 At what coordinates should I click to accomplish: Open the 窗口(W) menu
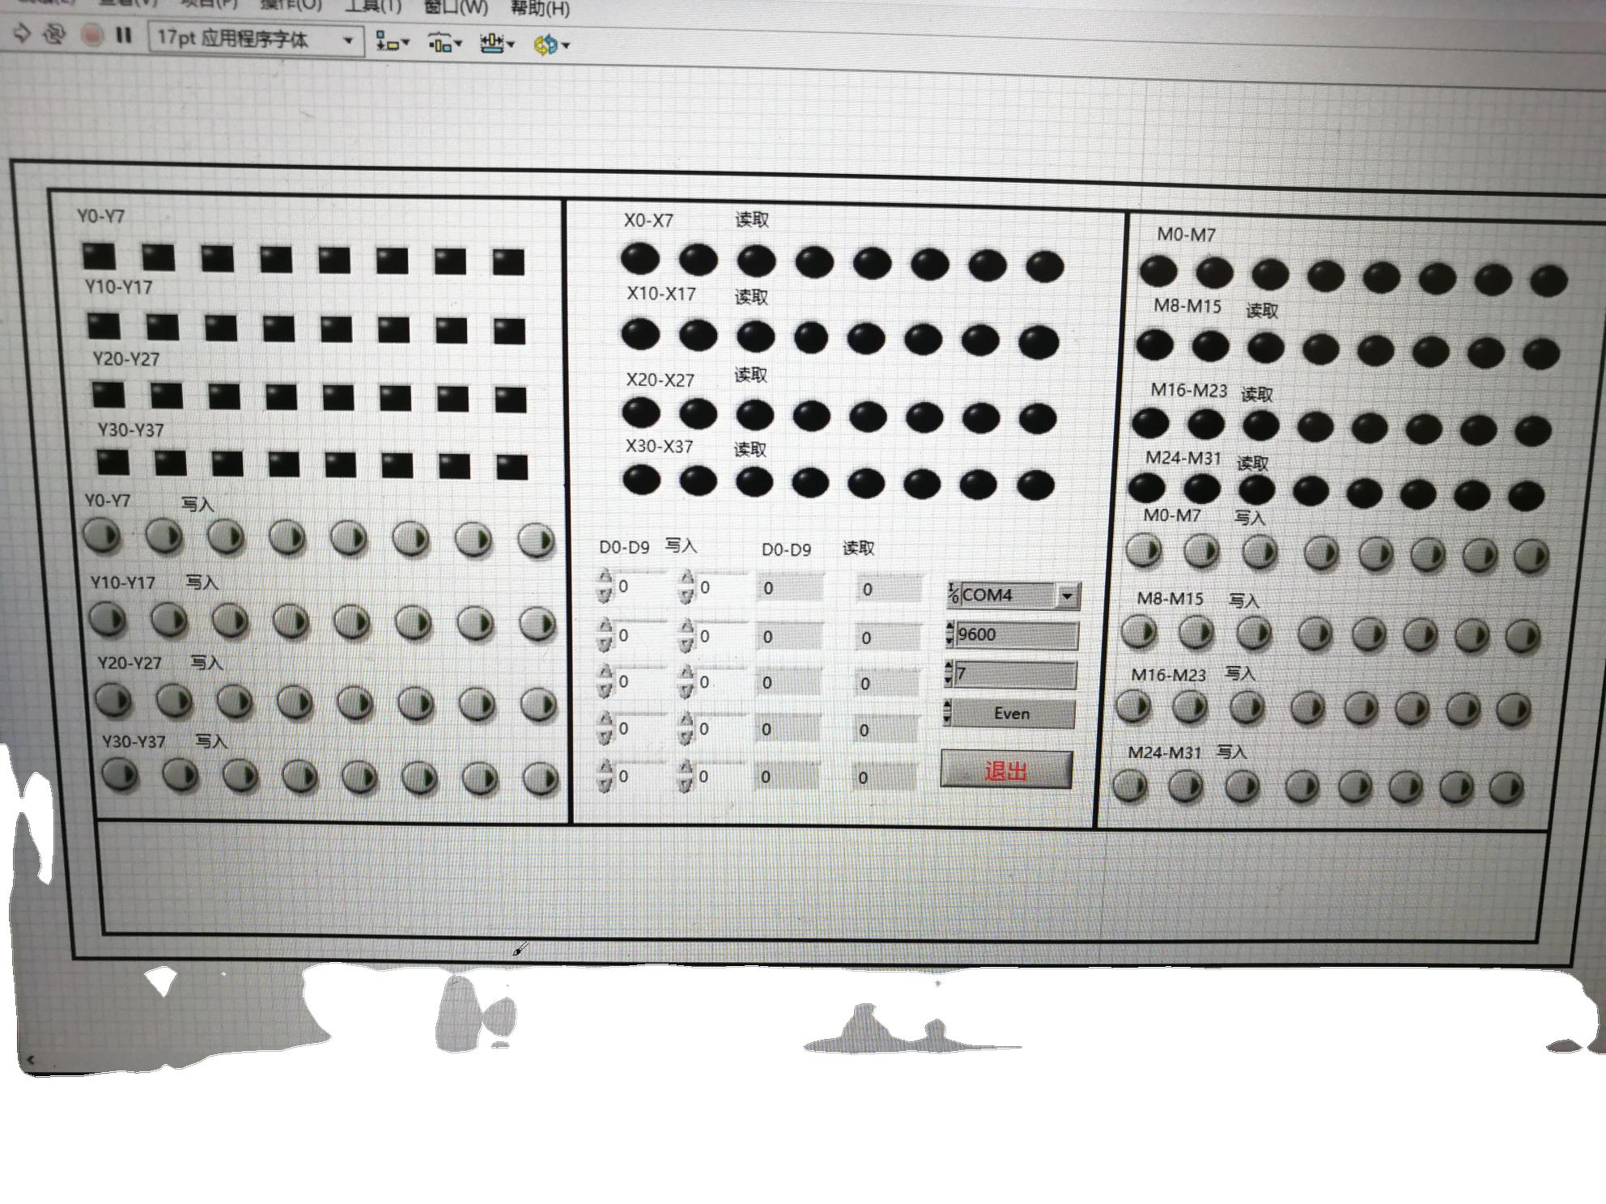click(x=456, y=7)
